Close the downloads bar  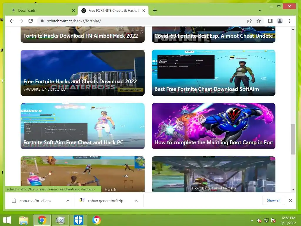click(x=290, y=200)
